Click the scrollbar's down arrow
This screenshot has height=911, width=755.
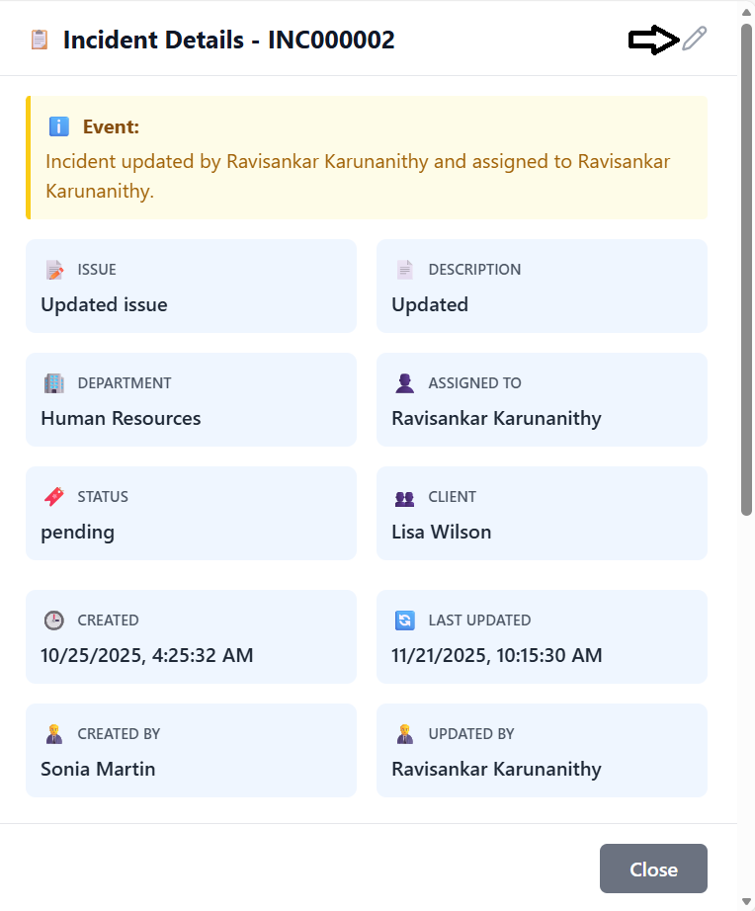pyautogui.click(x=747, y=901)
